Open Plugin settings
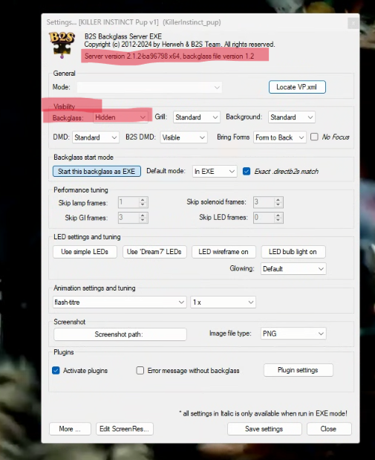The height and width of the screenshot is (460, 375). (x=299, y=370)
